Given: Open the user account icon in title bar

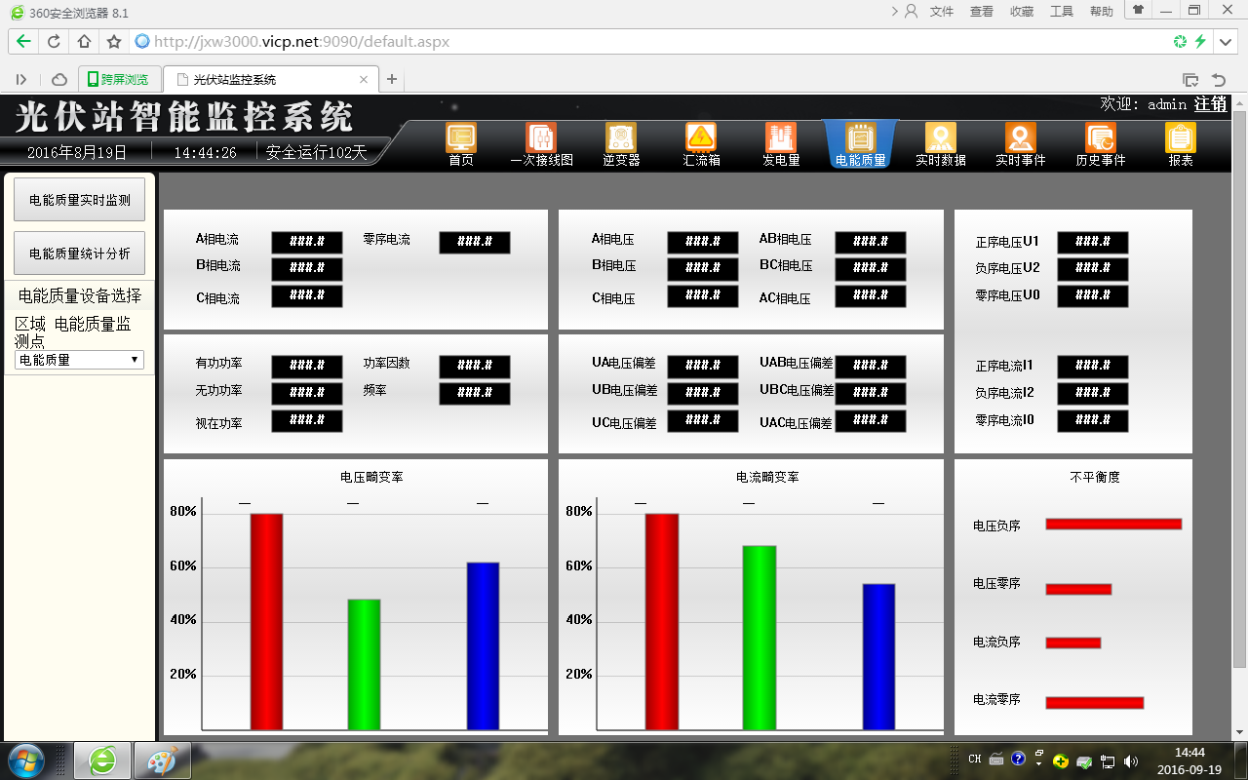Looking at the screenshot, I should coord(912,12).
